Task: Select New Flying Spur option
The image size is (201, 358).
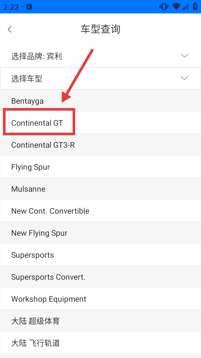Action: coord(100,233)
